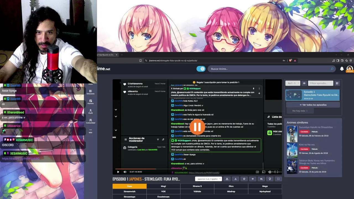
Task: Open the Perfil sidebar icon
Action: pos(90,111)
